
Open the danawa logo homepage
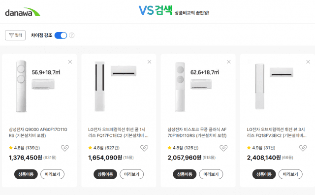(x=22, y=12)
